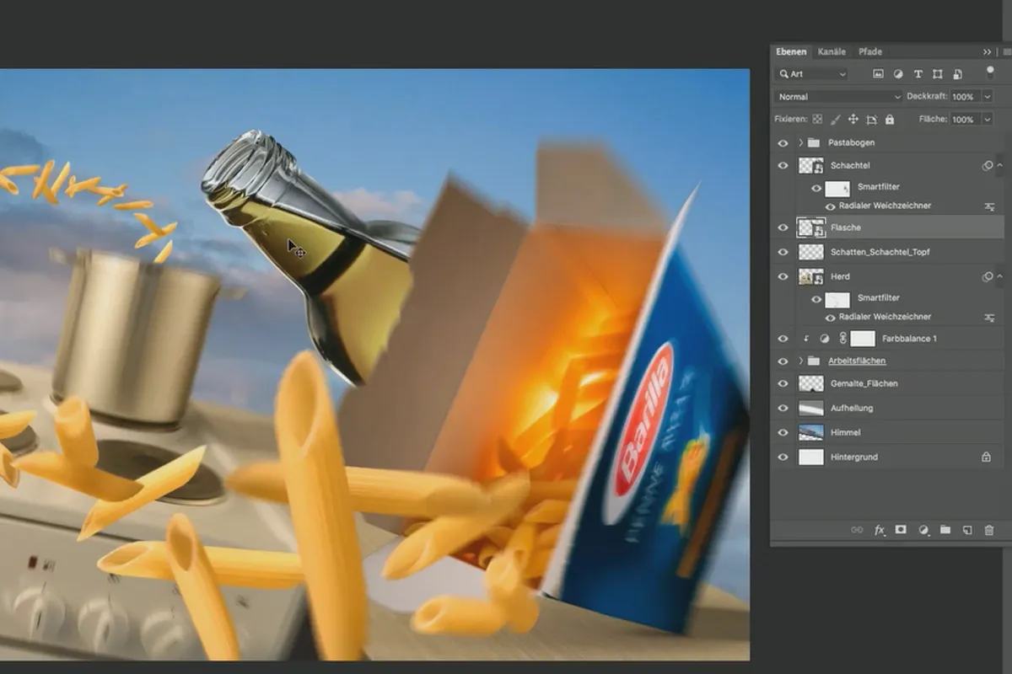1012x674 pixels.
Task: Hide the Hintergrund layer
Action: [x=783, y=457]
